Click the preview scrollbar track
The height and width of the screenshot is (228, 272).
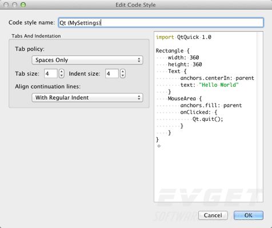(x=259, y=117)
